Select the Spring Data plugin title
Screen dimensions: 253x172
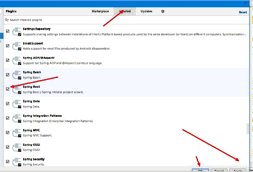coord(31,101)
